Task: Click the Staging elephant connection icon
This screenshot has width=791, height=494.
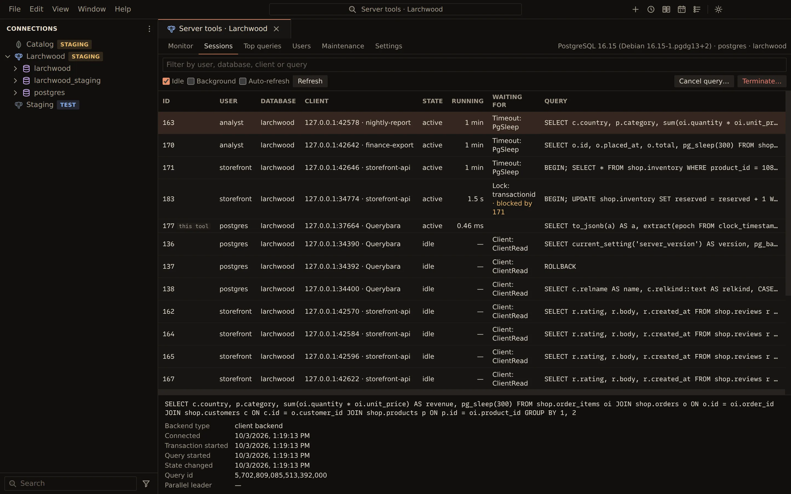Action: [x=19, y=105]
